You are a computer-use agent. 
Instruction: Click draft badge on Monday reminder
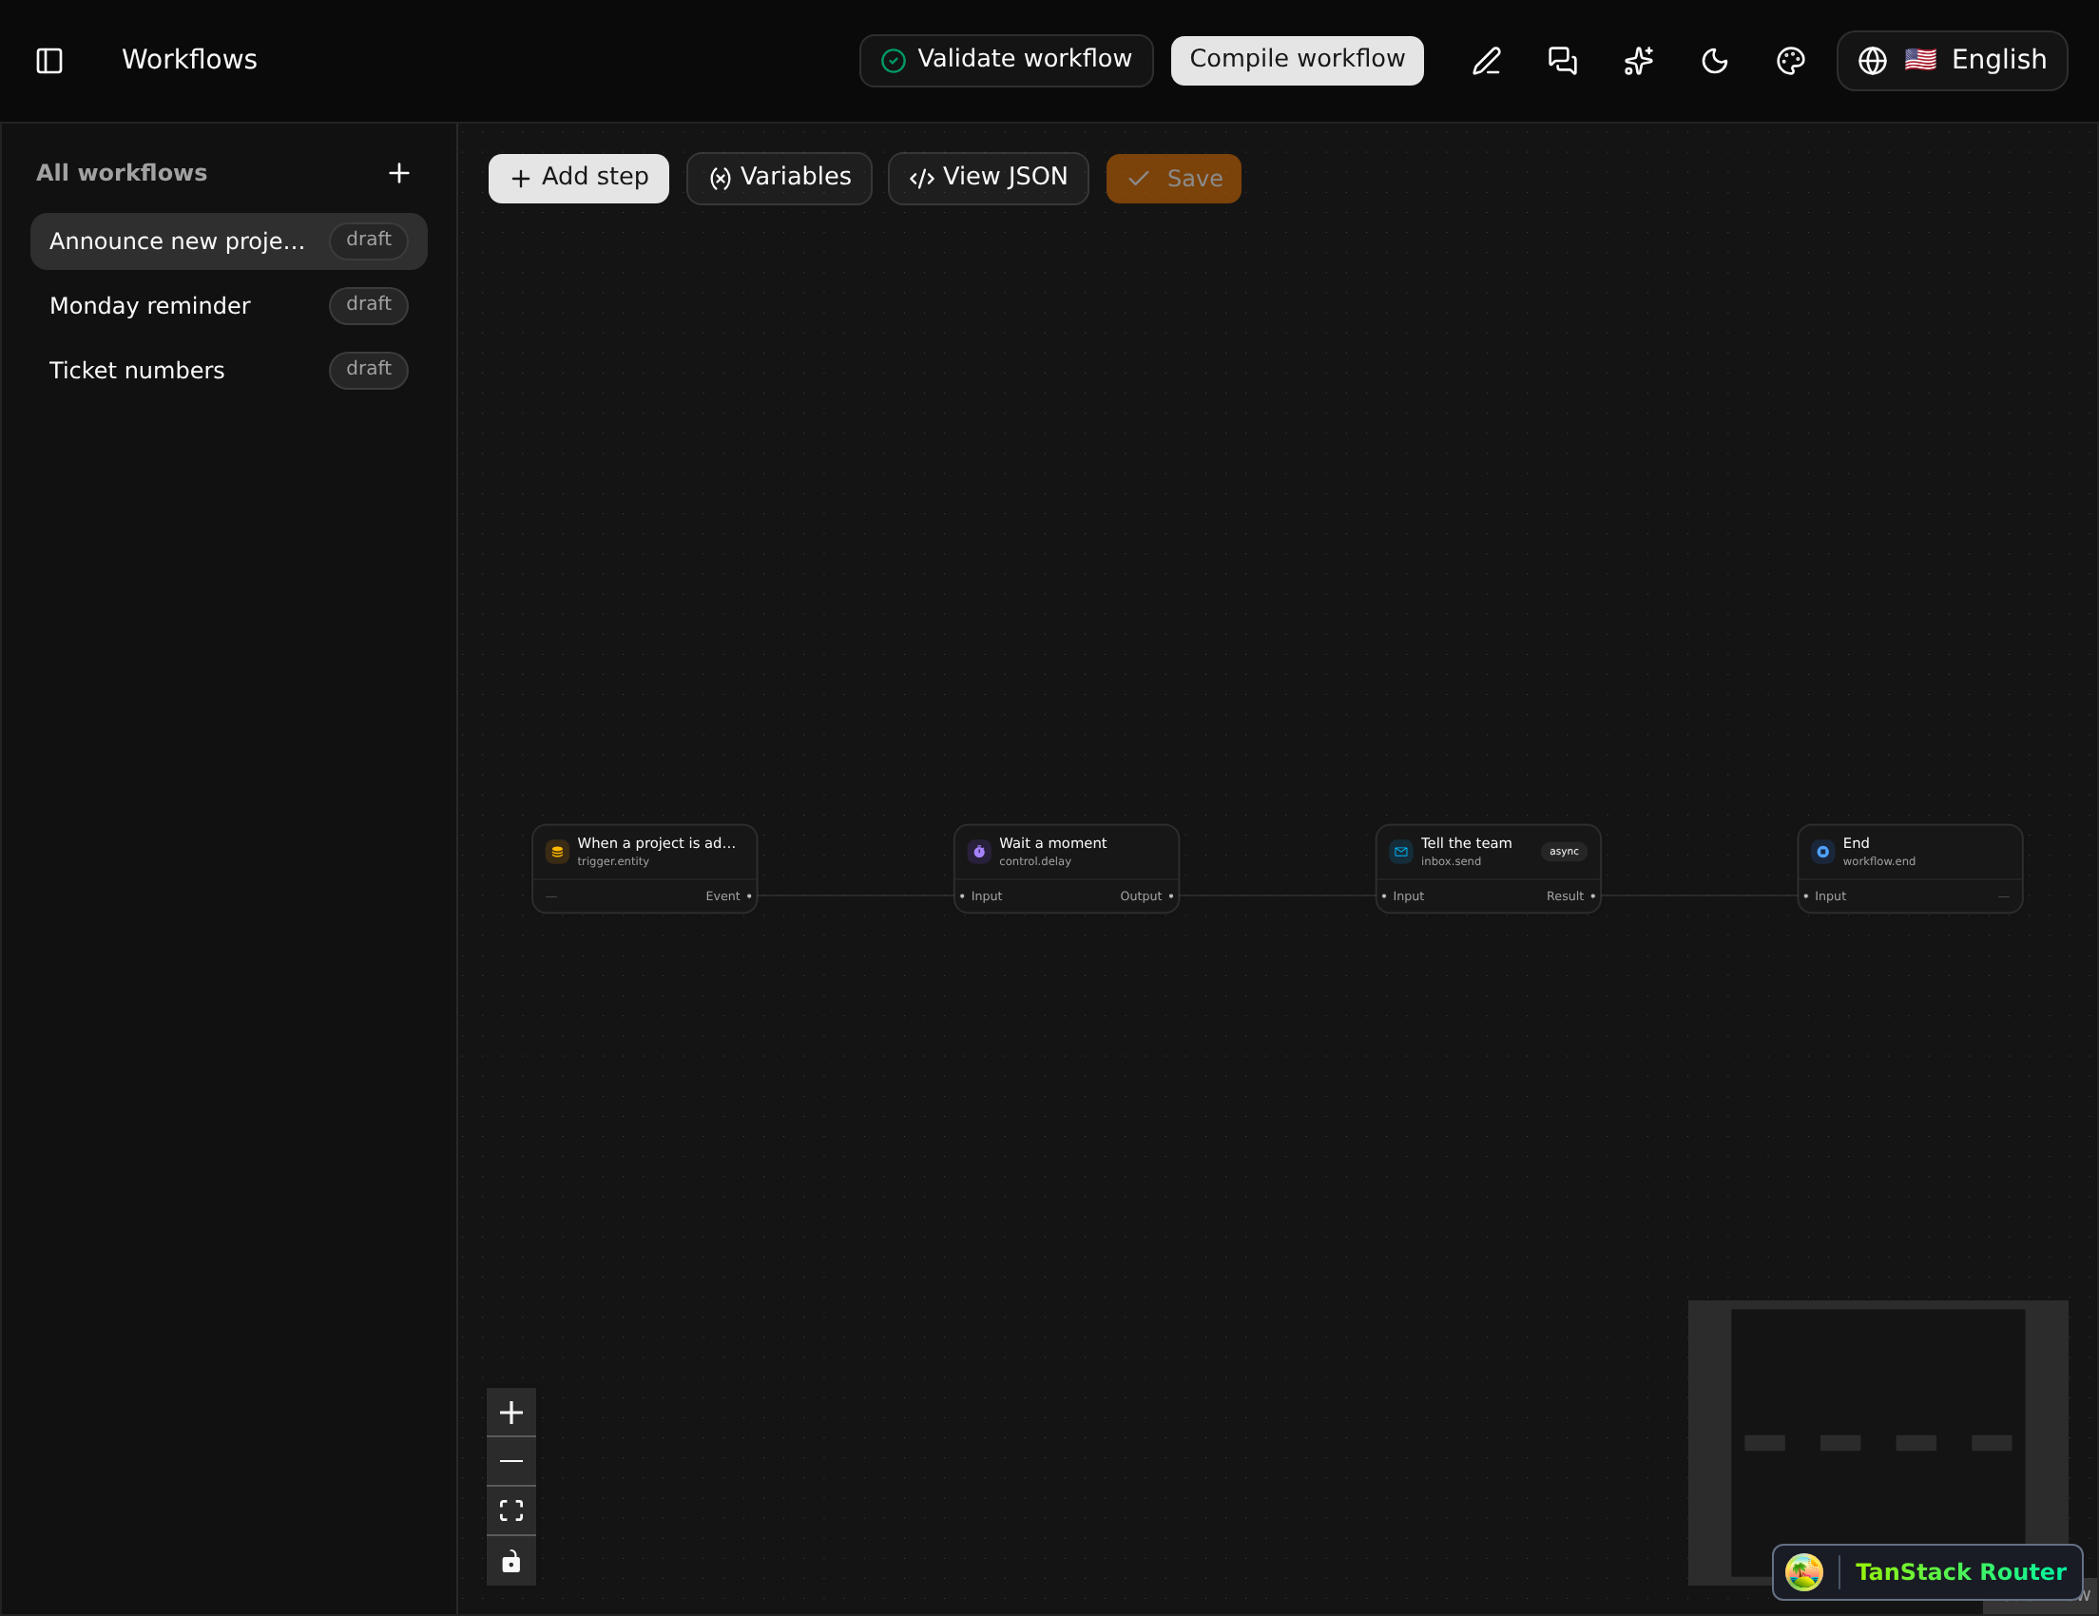coord(369,305)
